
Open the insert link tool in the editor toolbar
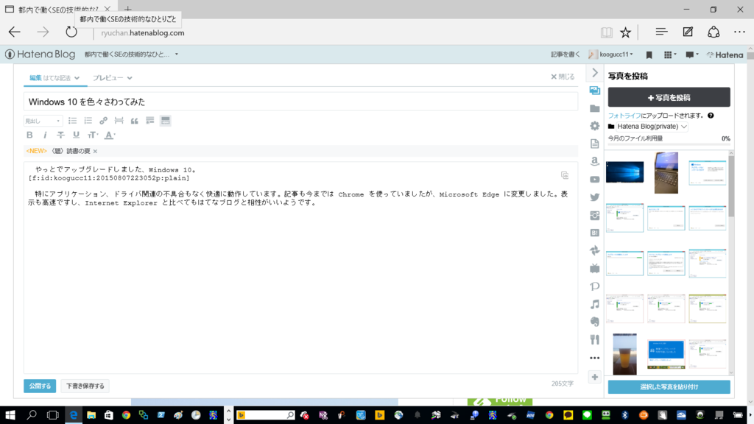pyautogui.click(x=103, y=120)
